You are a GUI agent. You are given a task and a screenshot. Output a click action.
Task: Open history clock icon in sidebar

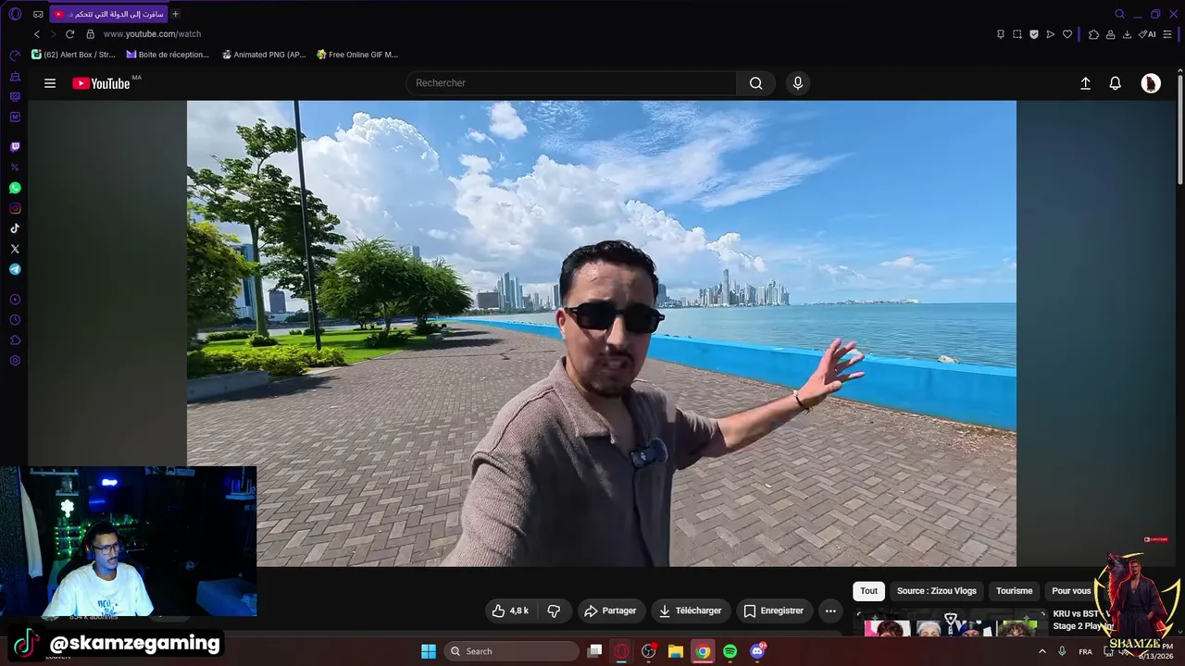point(15,320)
